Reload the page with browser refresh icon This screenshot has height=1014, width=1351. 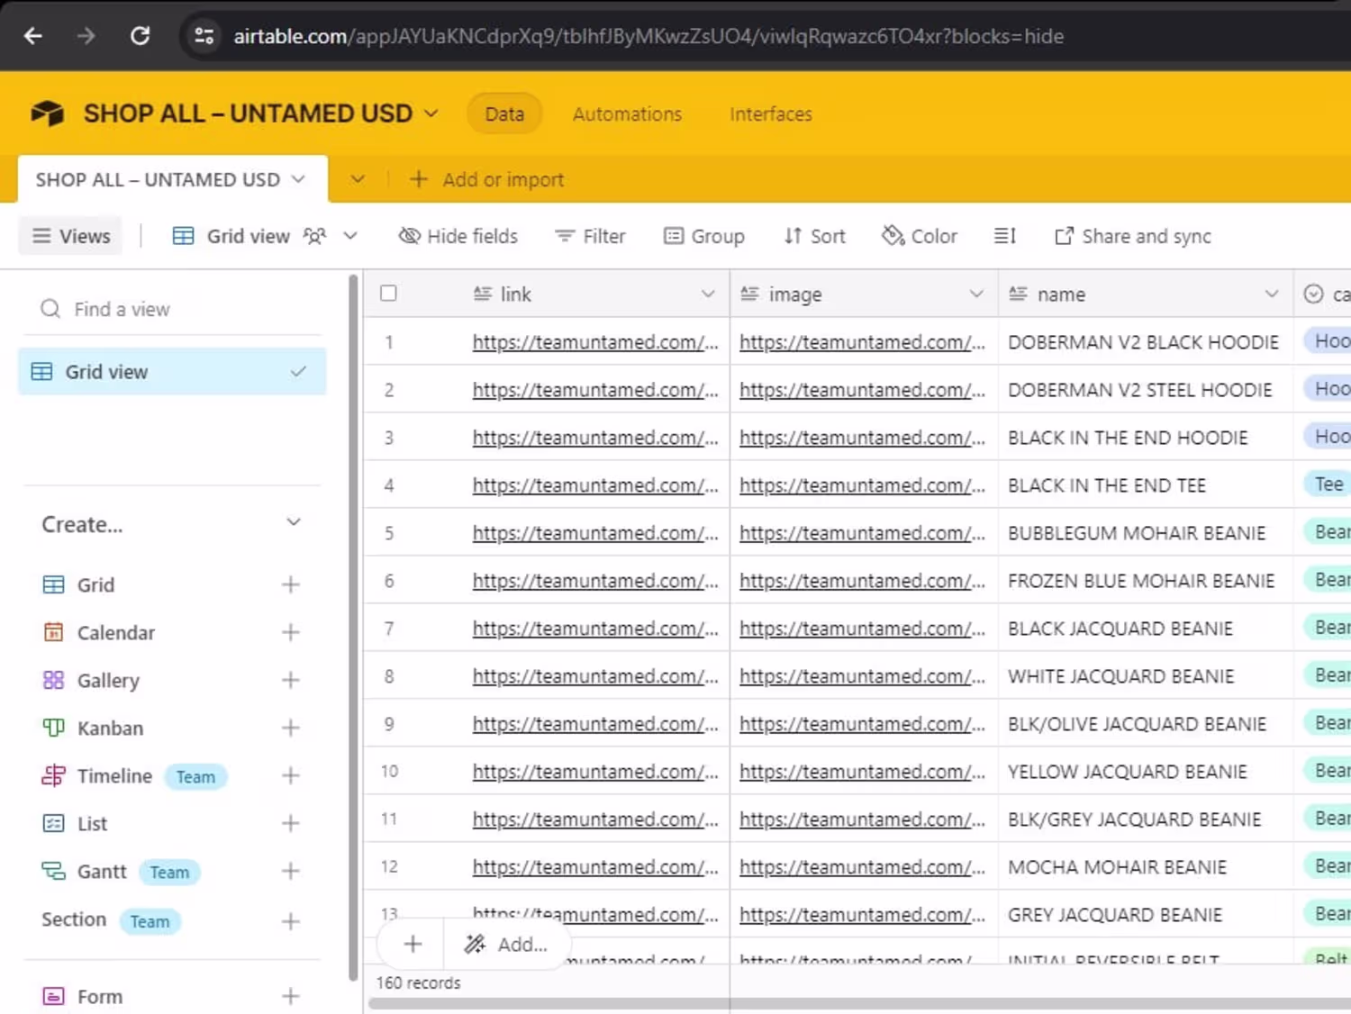point(140,36)
